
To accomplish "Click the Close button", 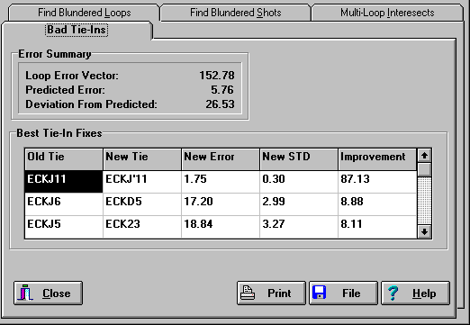I will point(48,293).
